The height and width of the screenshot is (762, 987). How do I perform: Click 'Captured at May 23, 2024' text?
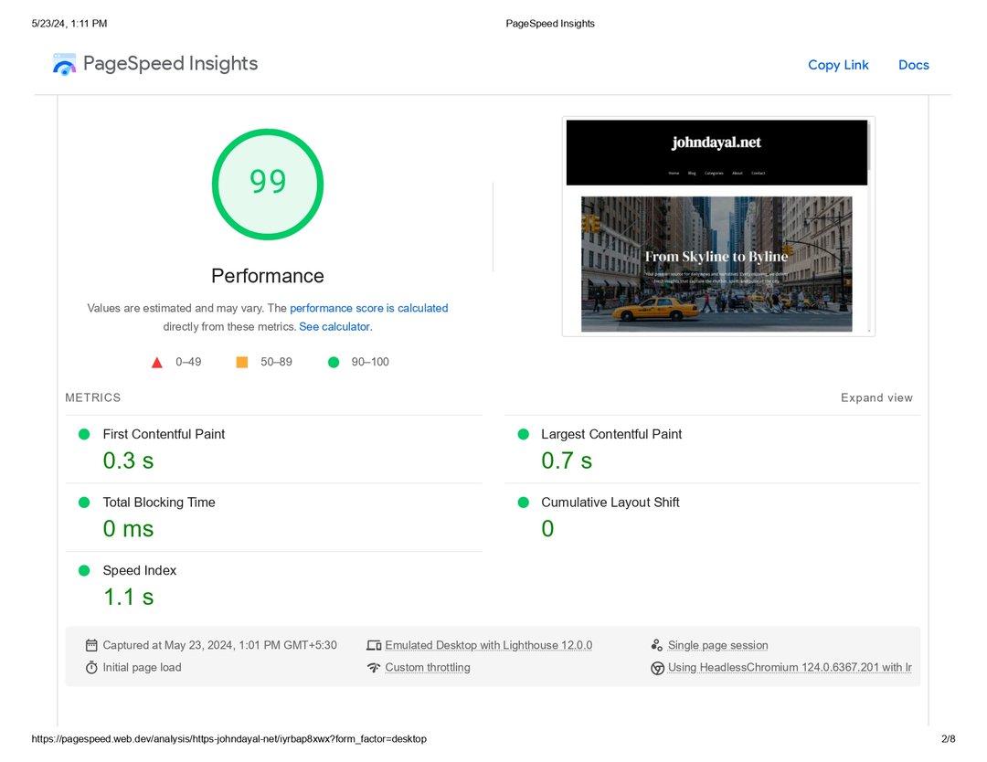[219, 645]
